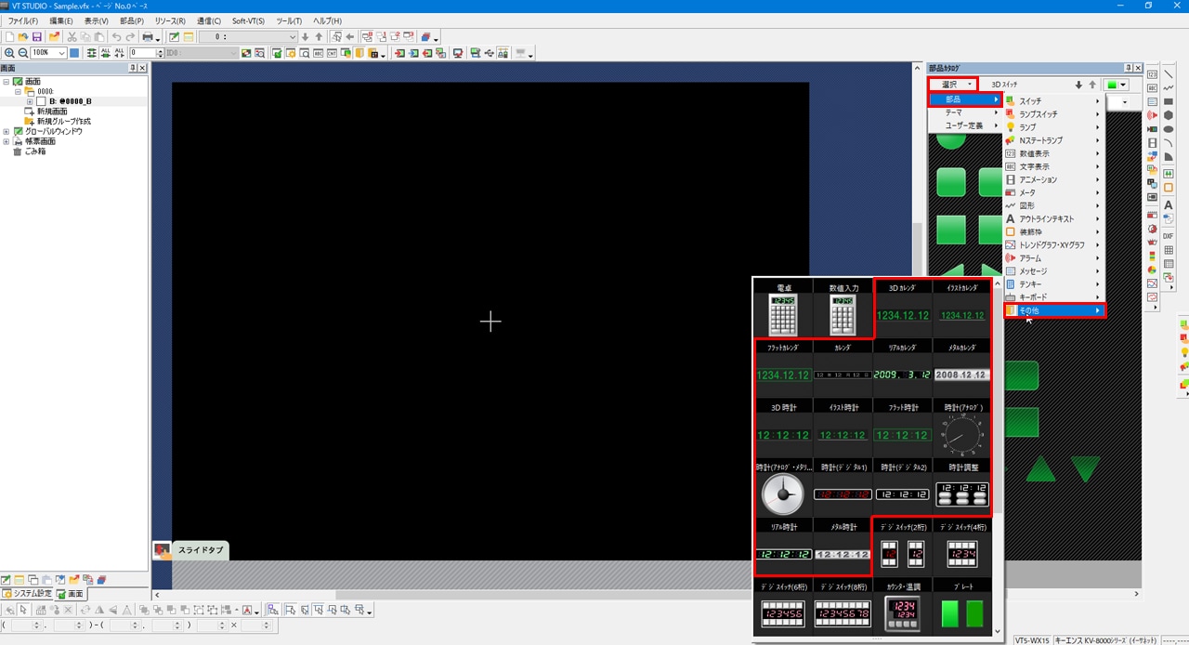Open the リソース(R) menu

click(x=170, y=20)
